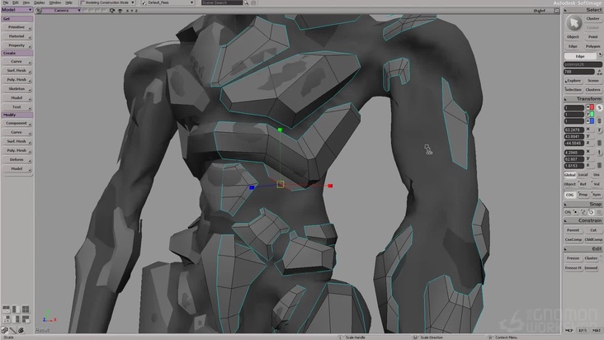Click the Primitive button
This screenshot has height=340, width=604.
pos(17,27)
